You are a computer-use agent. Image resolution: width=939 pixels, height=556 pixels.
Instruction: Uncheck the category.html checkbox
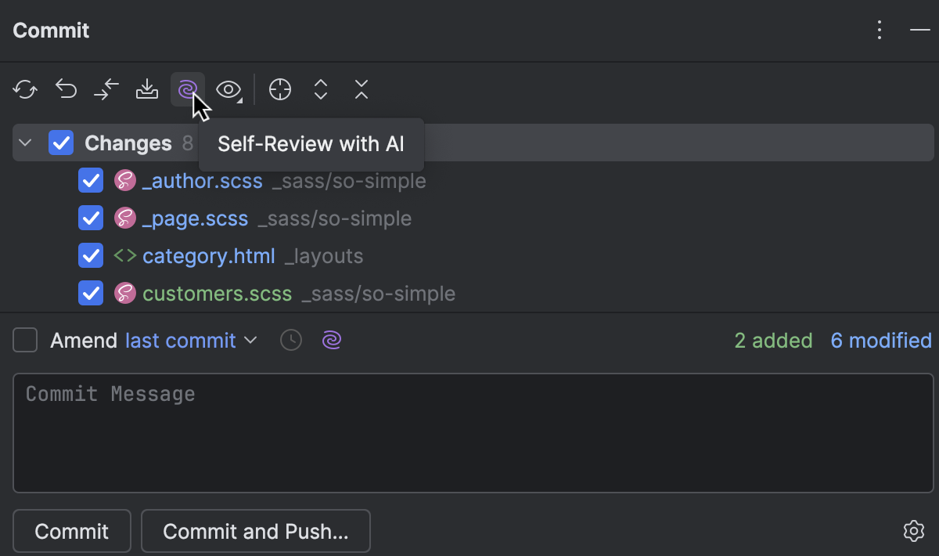click(x=91, y=256)
